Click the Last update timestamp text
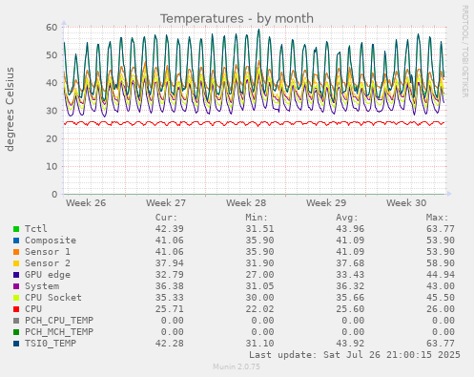 point(355,355)
